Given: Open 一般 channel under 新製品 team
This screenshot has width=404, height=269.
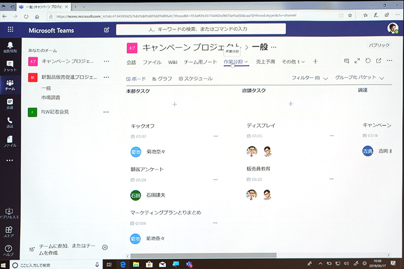Looking at the screenshot, I should [x=46, y=88].
